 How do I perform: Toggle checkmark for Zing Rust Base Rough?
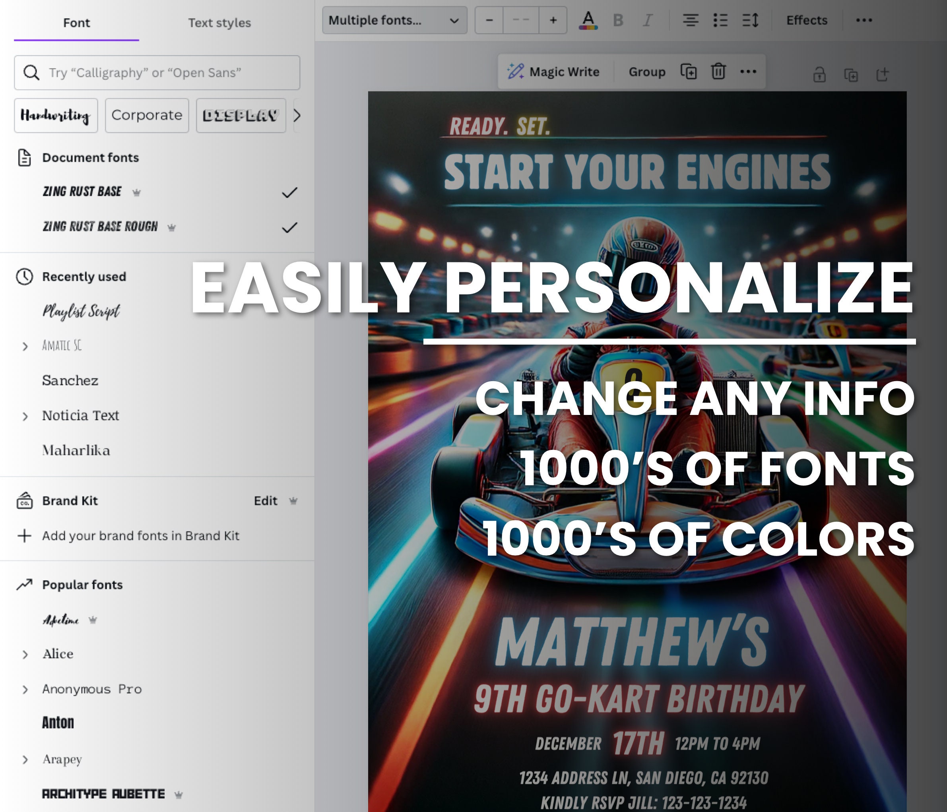pyautogui.click(x=289, y=227)
